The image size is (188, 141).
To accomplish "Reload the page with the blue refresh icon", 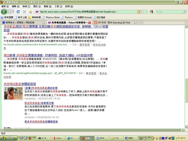I will [x=18, y=12].
